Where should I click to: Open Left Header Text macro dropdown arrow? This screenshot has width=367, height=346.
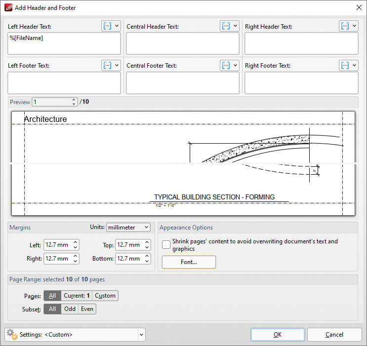117,26
